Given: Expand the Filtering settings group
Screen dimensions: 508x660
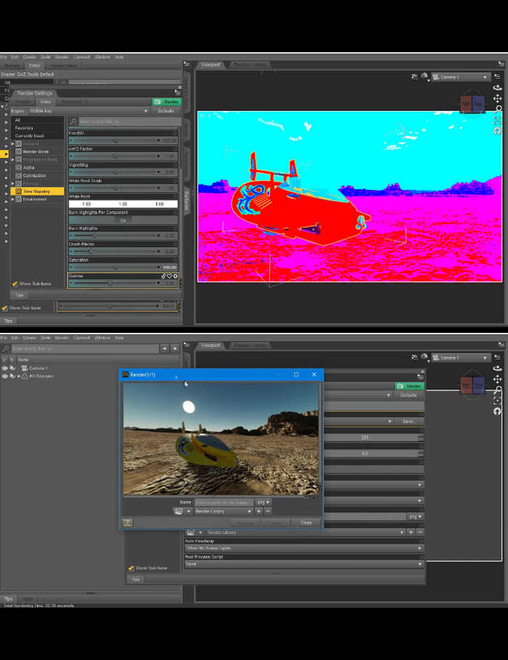Looking at the screenshot, I should point(12,183).
